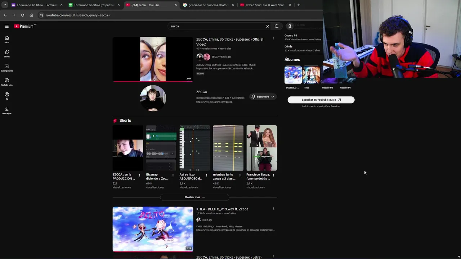Viewport: 461px width, 259px height.
Task: Switch to first 'Formulario sin título' tab
Action: point(36,5)
